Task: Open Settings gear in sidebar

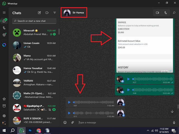Action: 4,116
